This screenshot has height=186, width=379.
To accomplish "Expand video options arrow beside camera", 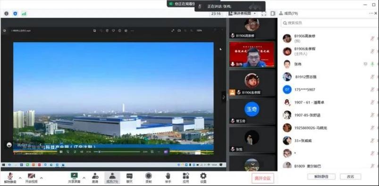I will click(42, 178).
